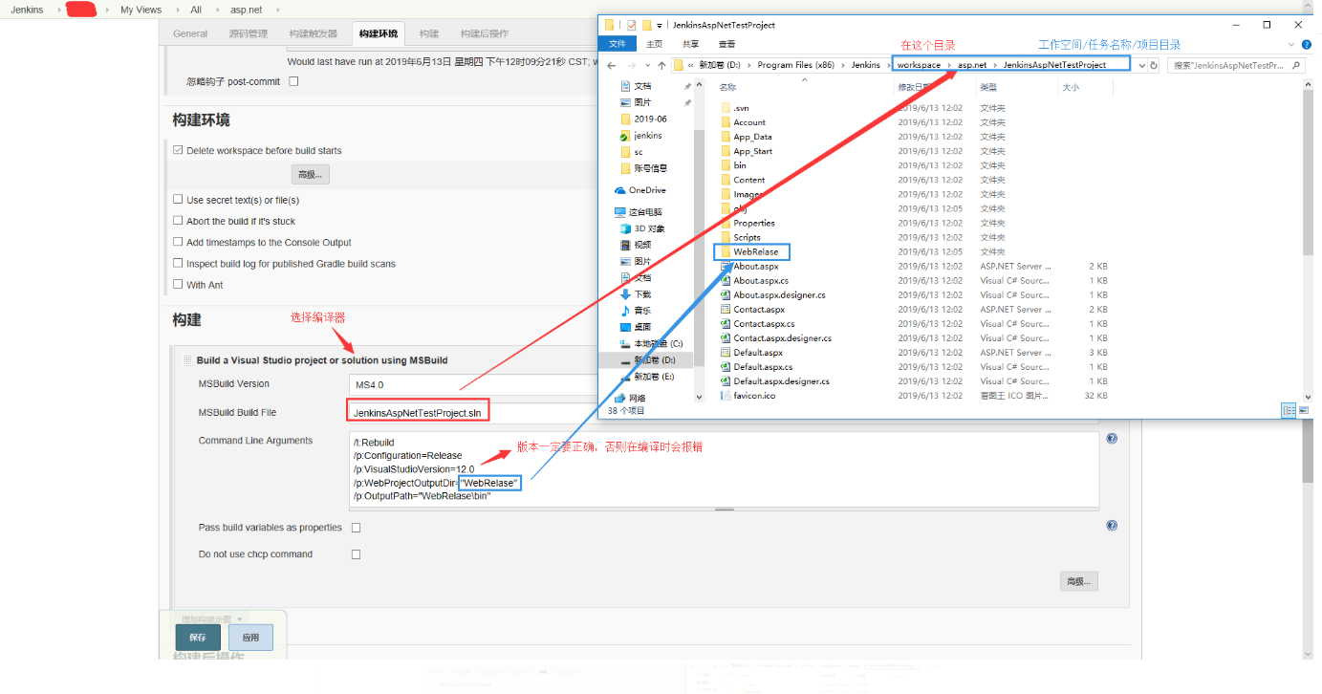Switch to 构建触发器 tab
This screenshot has width=1322, height=694.
314,33
